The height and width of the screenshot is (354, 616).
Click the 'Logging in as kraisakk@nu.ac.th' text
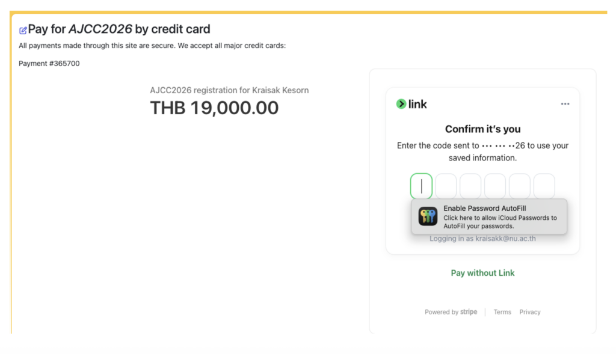click(x=482, y=239)
